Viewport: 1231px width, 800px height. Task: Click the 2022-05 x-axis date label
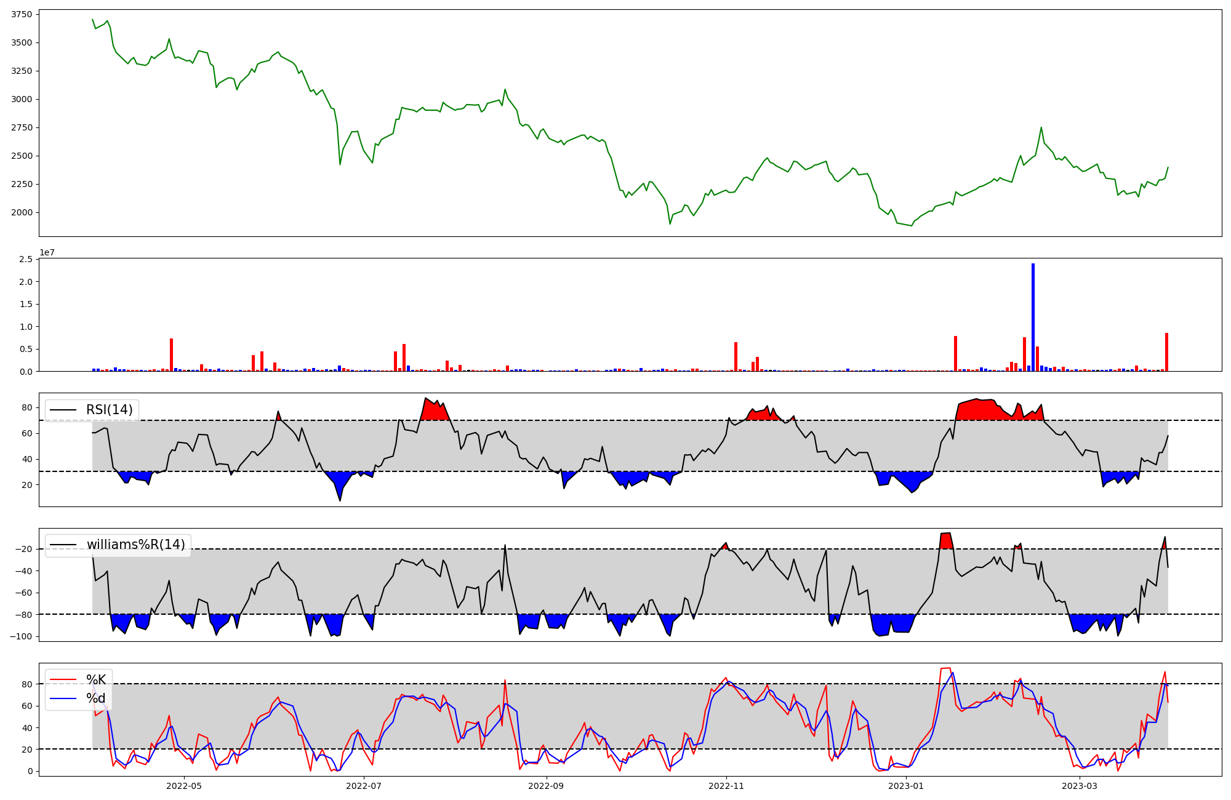point(184,786)
